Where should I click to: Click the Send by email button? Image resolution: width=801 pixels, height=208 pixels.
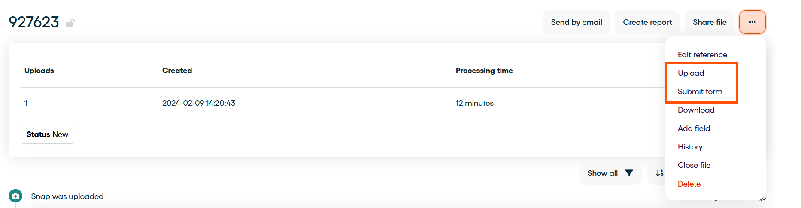pyautogui.click(x=576, y=22)
